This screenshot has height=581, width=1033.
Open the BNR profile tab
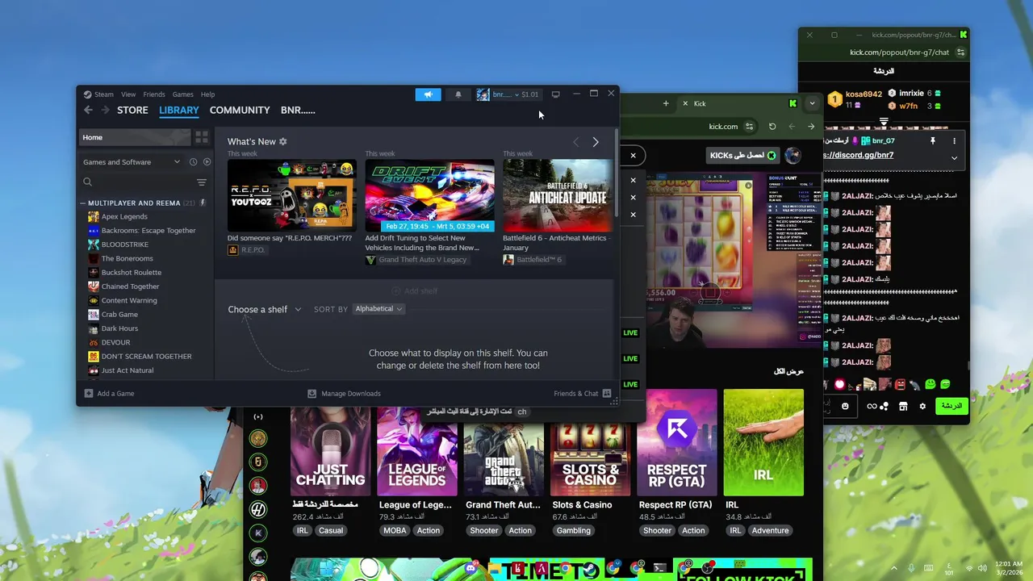298,111
